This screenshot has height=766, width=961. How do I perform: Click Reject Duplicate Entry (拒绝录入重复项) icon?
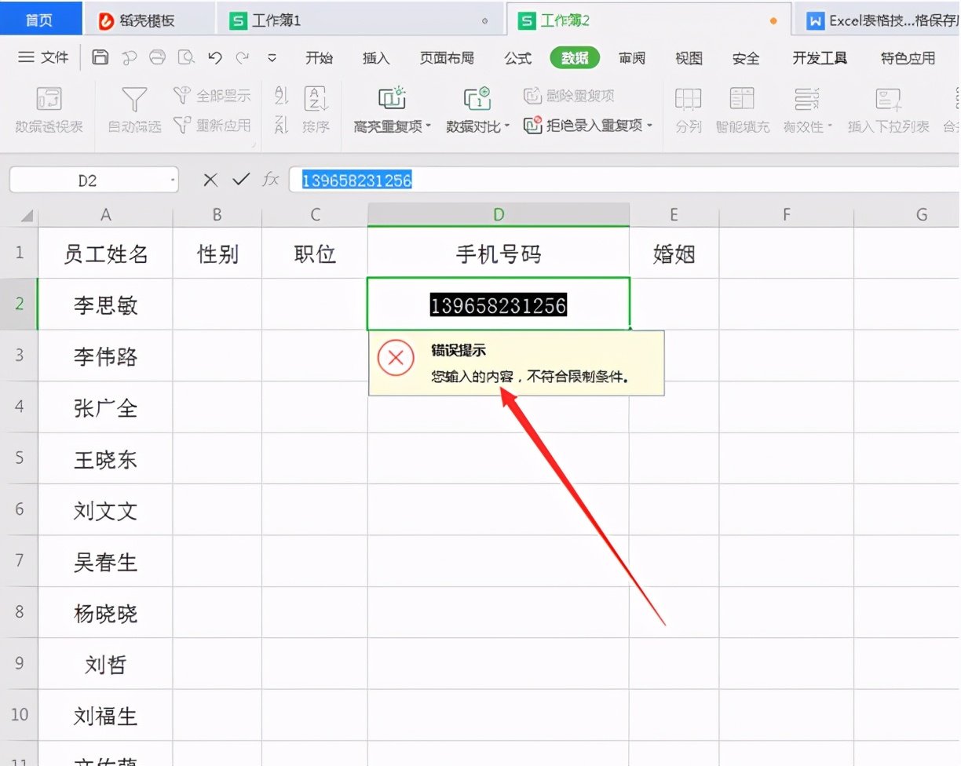coord(533,125)
